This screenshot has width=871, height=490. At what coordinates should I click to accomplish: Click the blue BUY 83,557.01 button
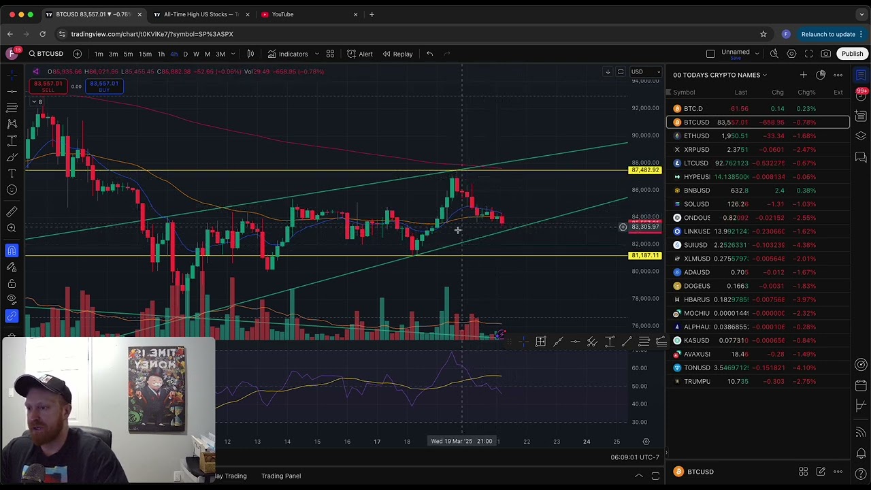(x=104, y=86)
